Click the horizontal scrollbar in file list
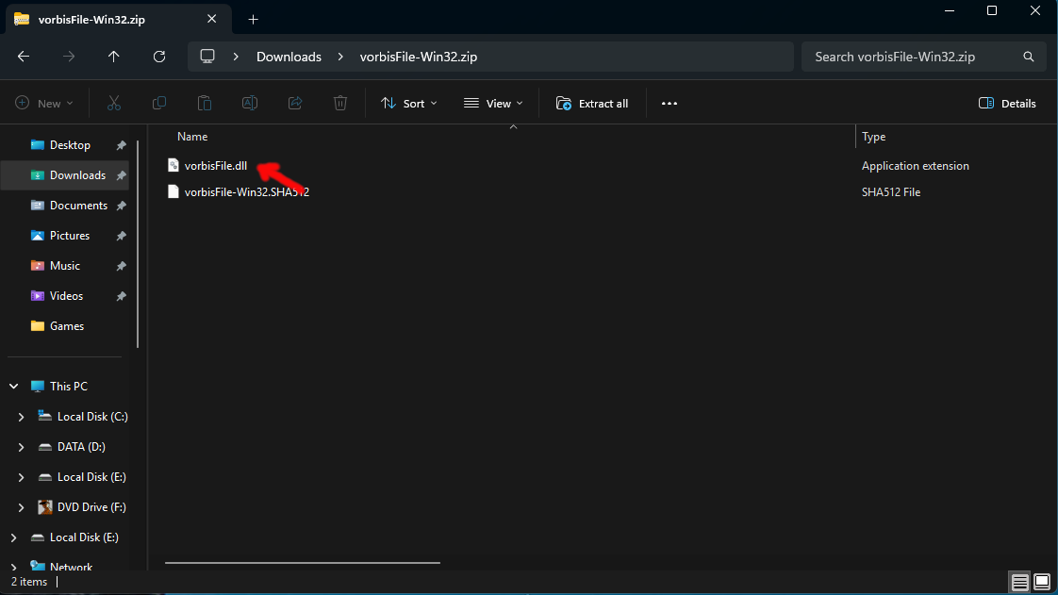The image size is (1058, 595). pyautogui.click(x=303, y=563)
